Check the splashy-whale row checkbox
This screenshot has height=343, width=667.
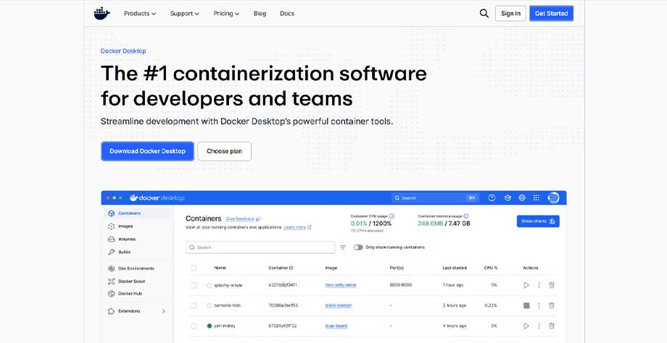tap(194, 285)
